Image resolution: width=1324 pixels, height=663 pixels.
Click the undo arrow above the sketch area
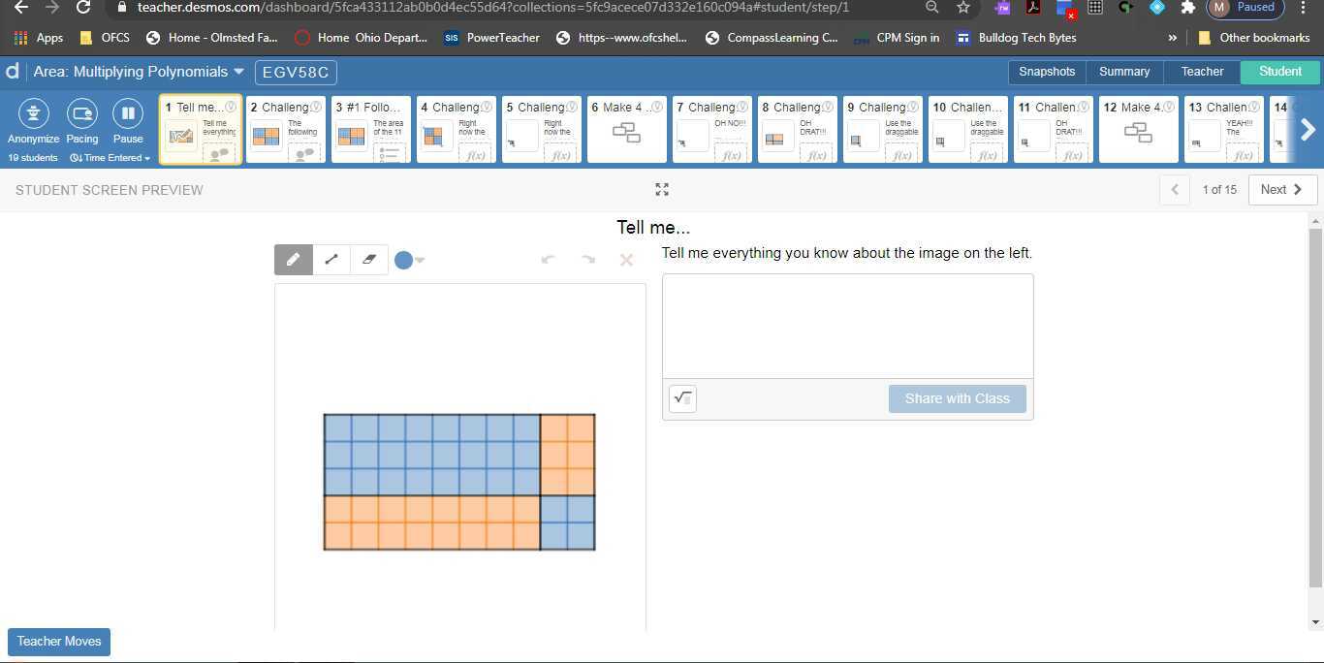click(x=548, y=259)
